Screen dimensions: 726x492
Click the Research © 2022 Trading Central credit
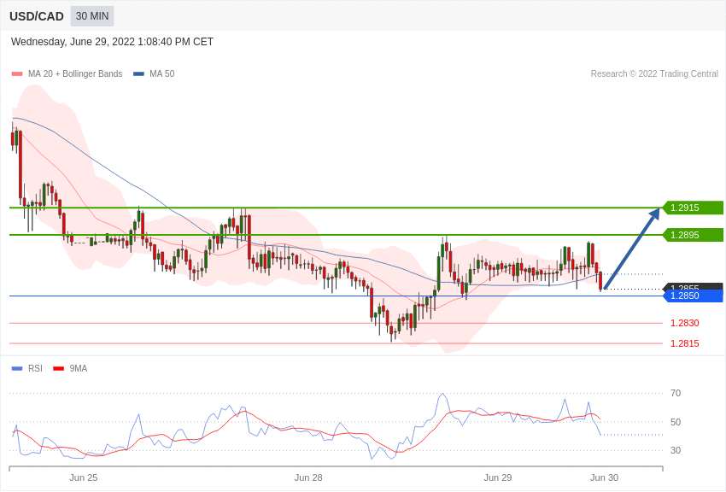[654, 74]
